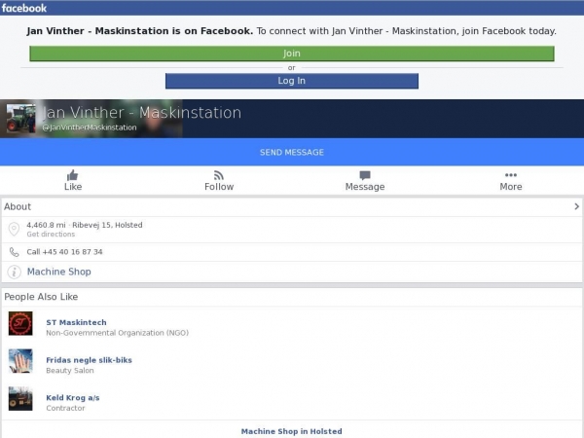Screen dimensions: 584x438
Task: Click Machine Shop in Holsted link
Action: point(292,431)
